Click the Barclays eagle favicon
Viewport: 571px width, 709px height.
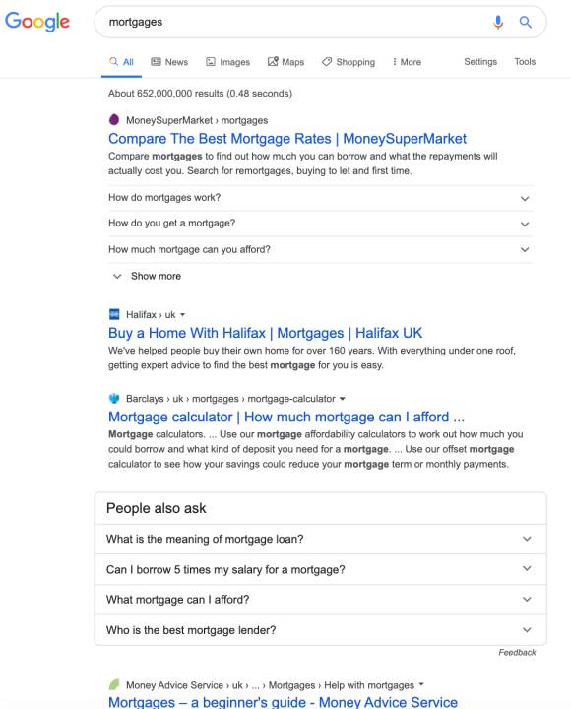tap(114, 399)
